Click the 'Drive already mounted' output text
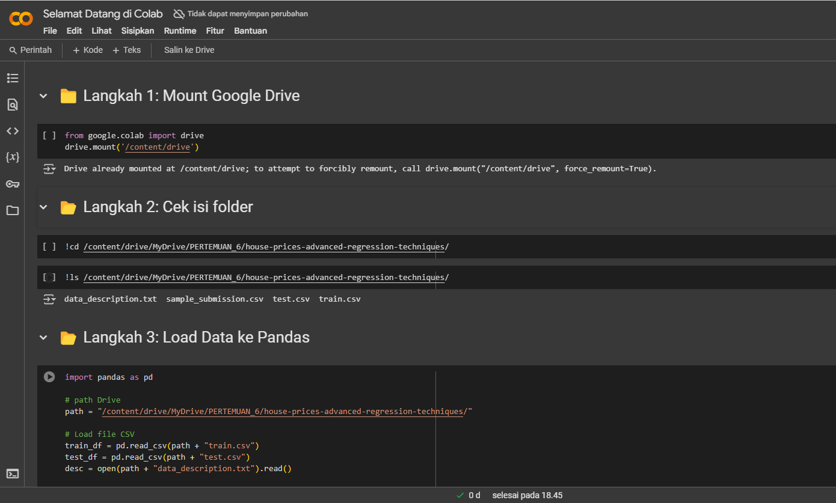The width and height of the screenshot is (836, 503). point(360,169)
